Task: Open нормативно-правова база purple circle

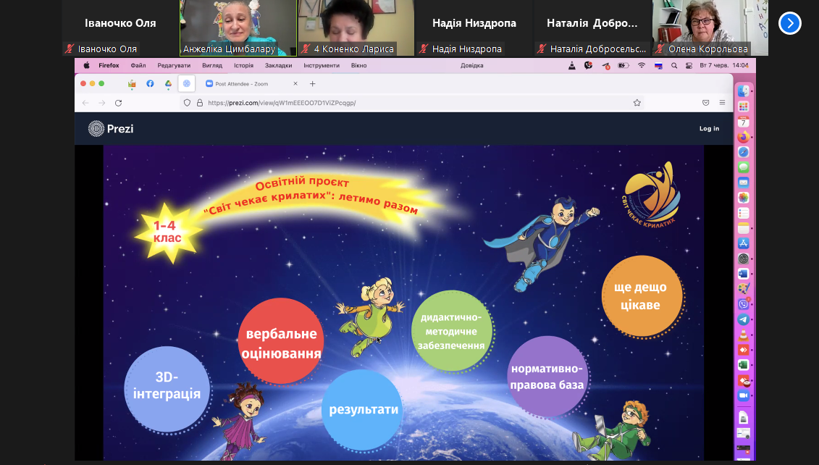Action: 547,377
